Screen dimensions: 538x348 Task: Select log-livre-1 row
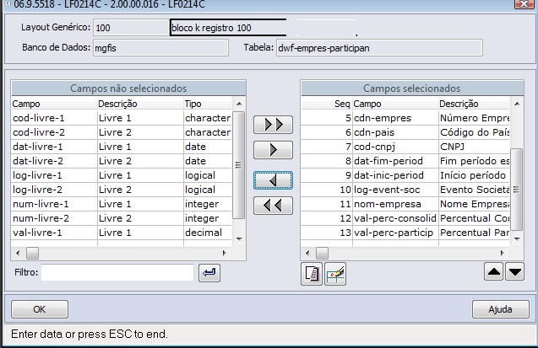[122, 175]
